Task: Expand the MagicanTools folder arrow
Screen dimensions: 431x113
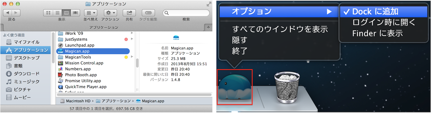Action: coord(132,57)
